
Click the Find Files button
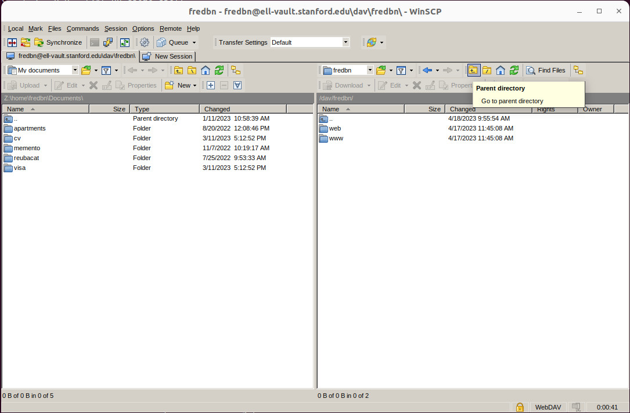click(x=546, y=70)
